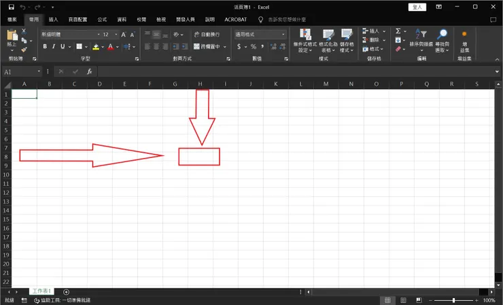503x305 pixels.
Task: Click the orientation text-angle icon
Action: pos(176,35)
